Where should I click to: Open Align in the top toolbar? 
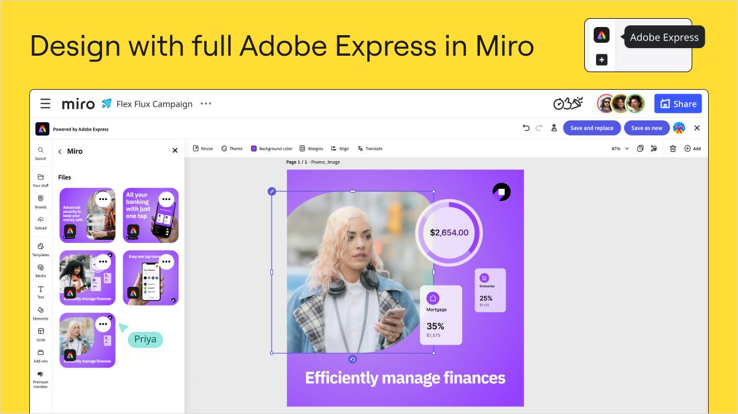tap(340, 149)
